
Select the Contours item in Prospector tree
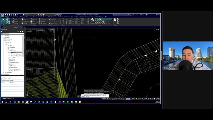[x=13, y=59]
